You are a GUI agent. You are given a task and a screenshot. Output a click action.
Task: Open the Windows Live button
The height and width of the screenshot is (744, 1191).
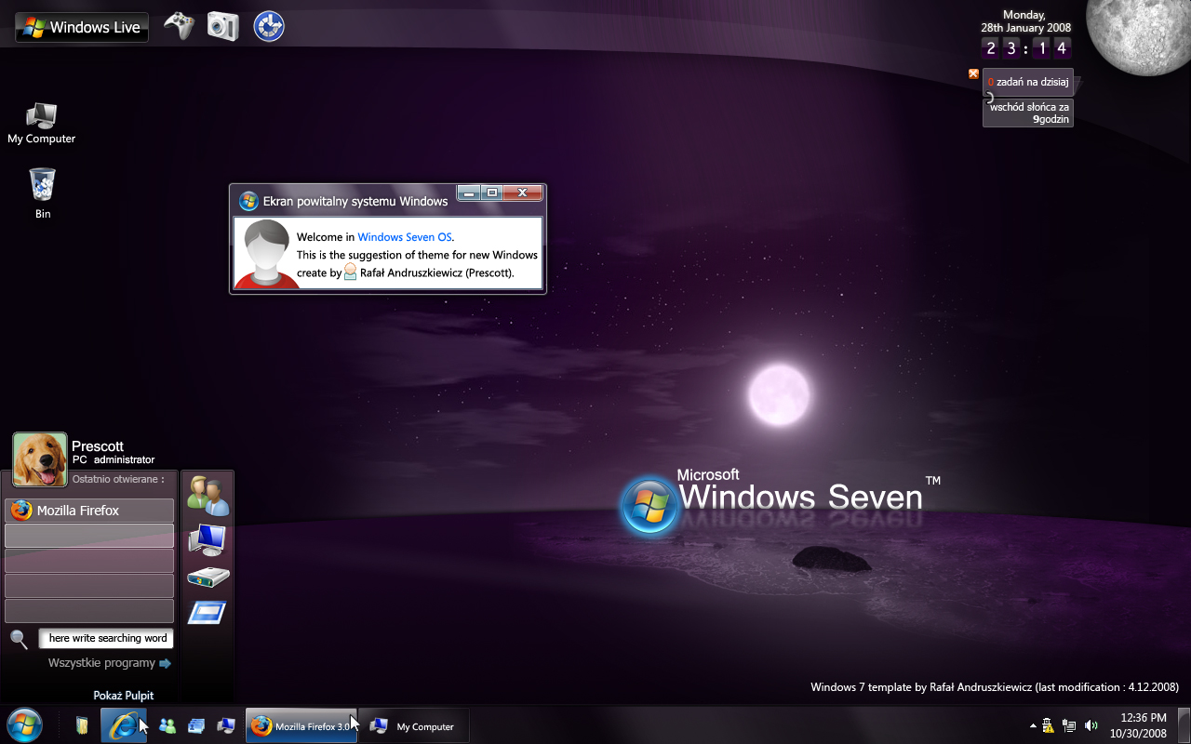pos(83,27)
